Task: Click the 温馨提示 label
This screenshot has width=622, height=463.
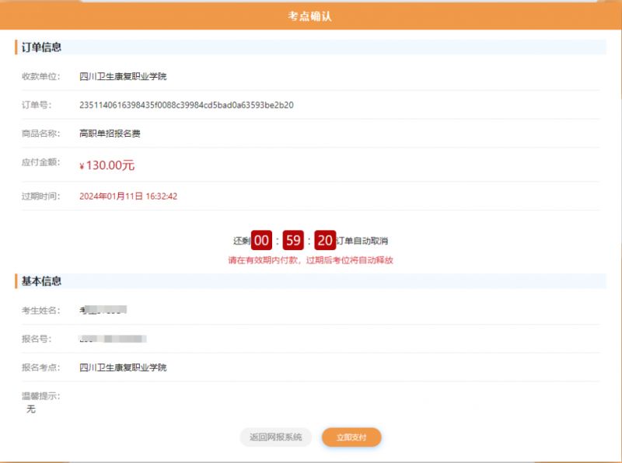Action: tap(41, 396)
